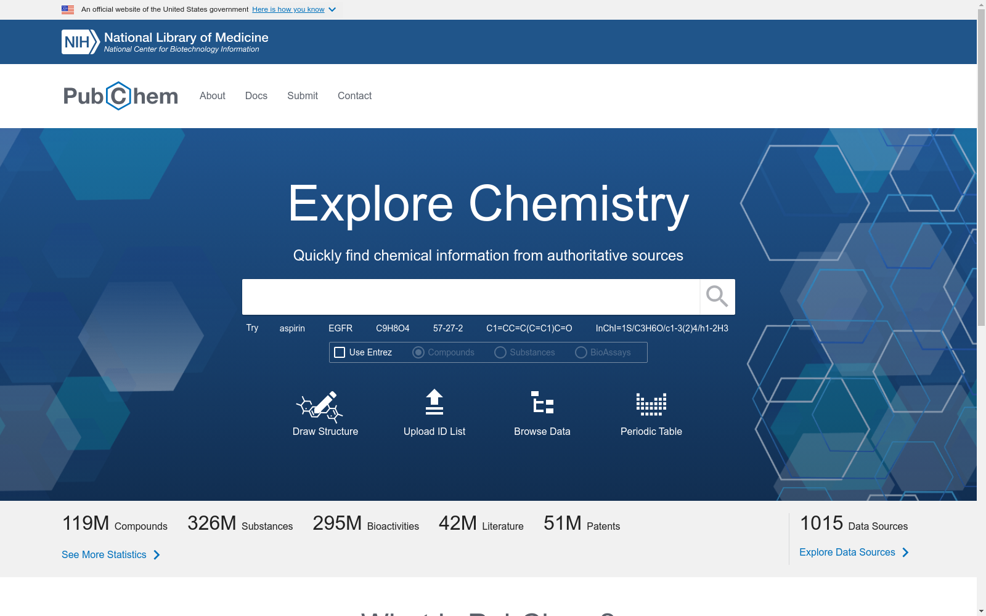Screen dimensions: 986x616
Task: Click the Draw Structure label
Action: (x=325, y=432)
